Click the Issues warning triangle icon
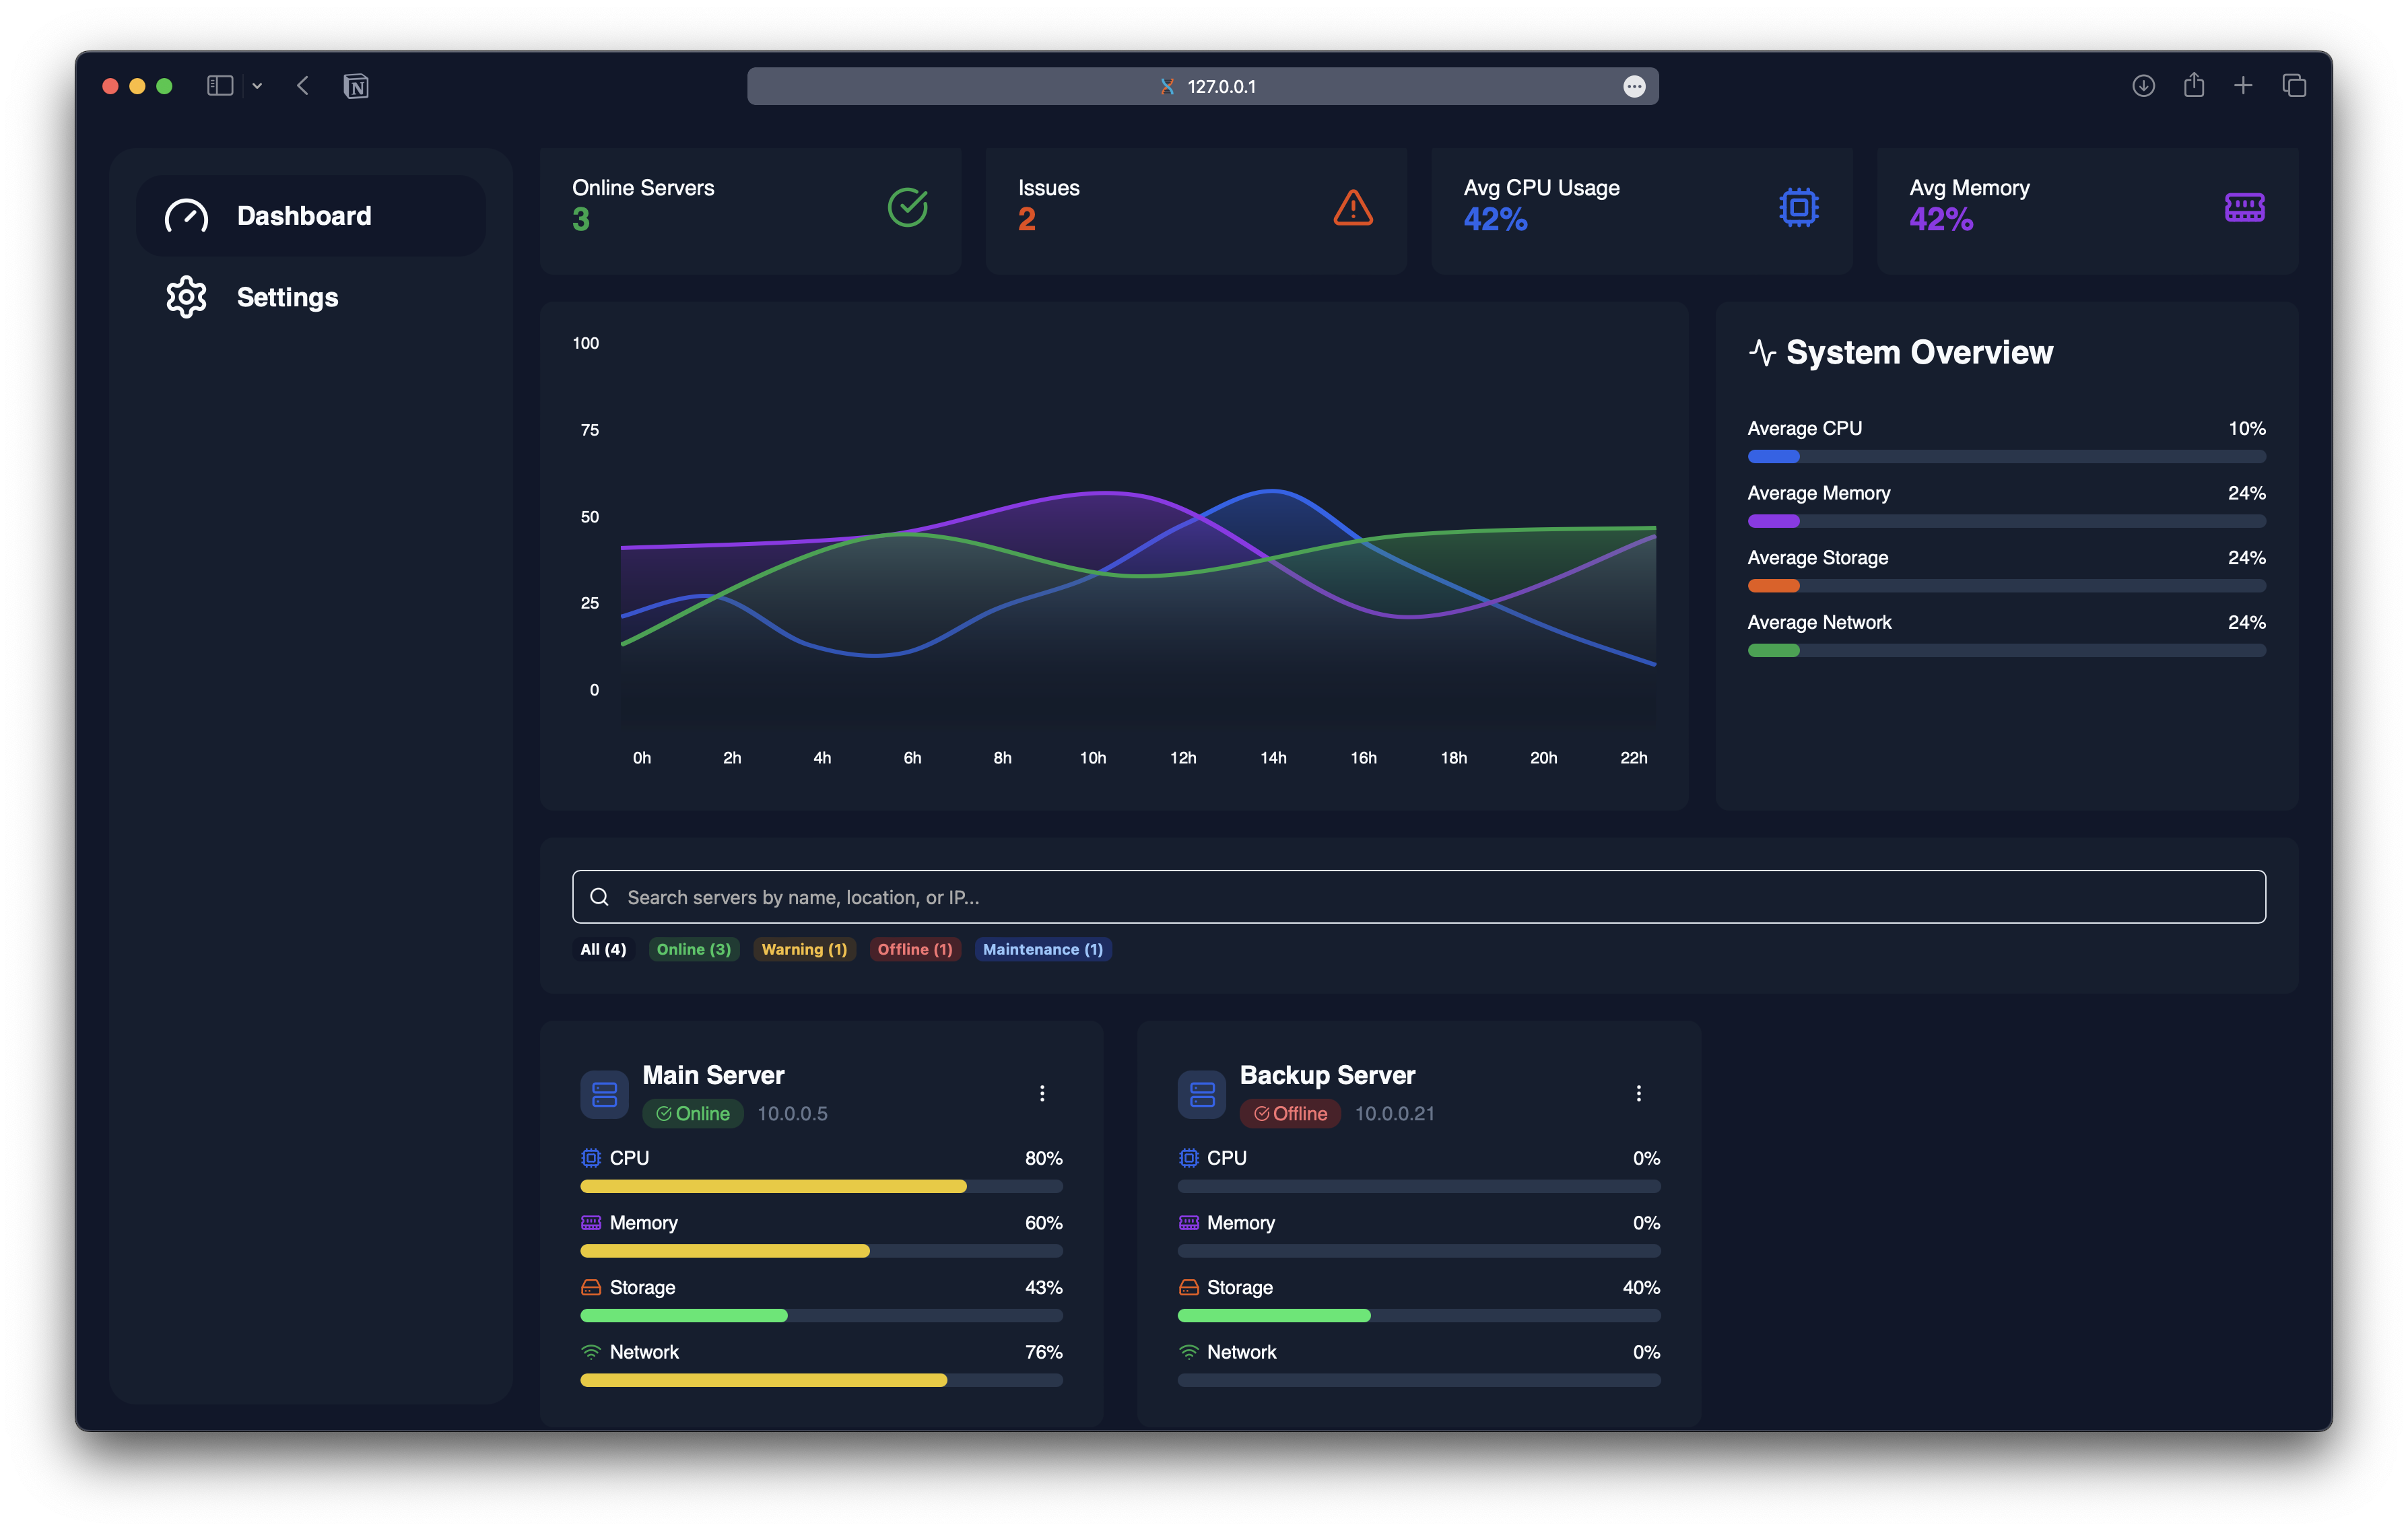The image size is (2408, 1531). click(1353, 207)
